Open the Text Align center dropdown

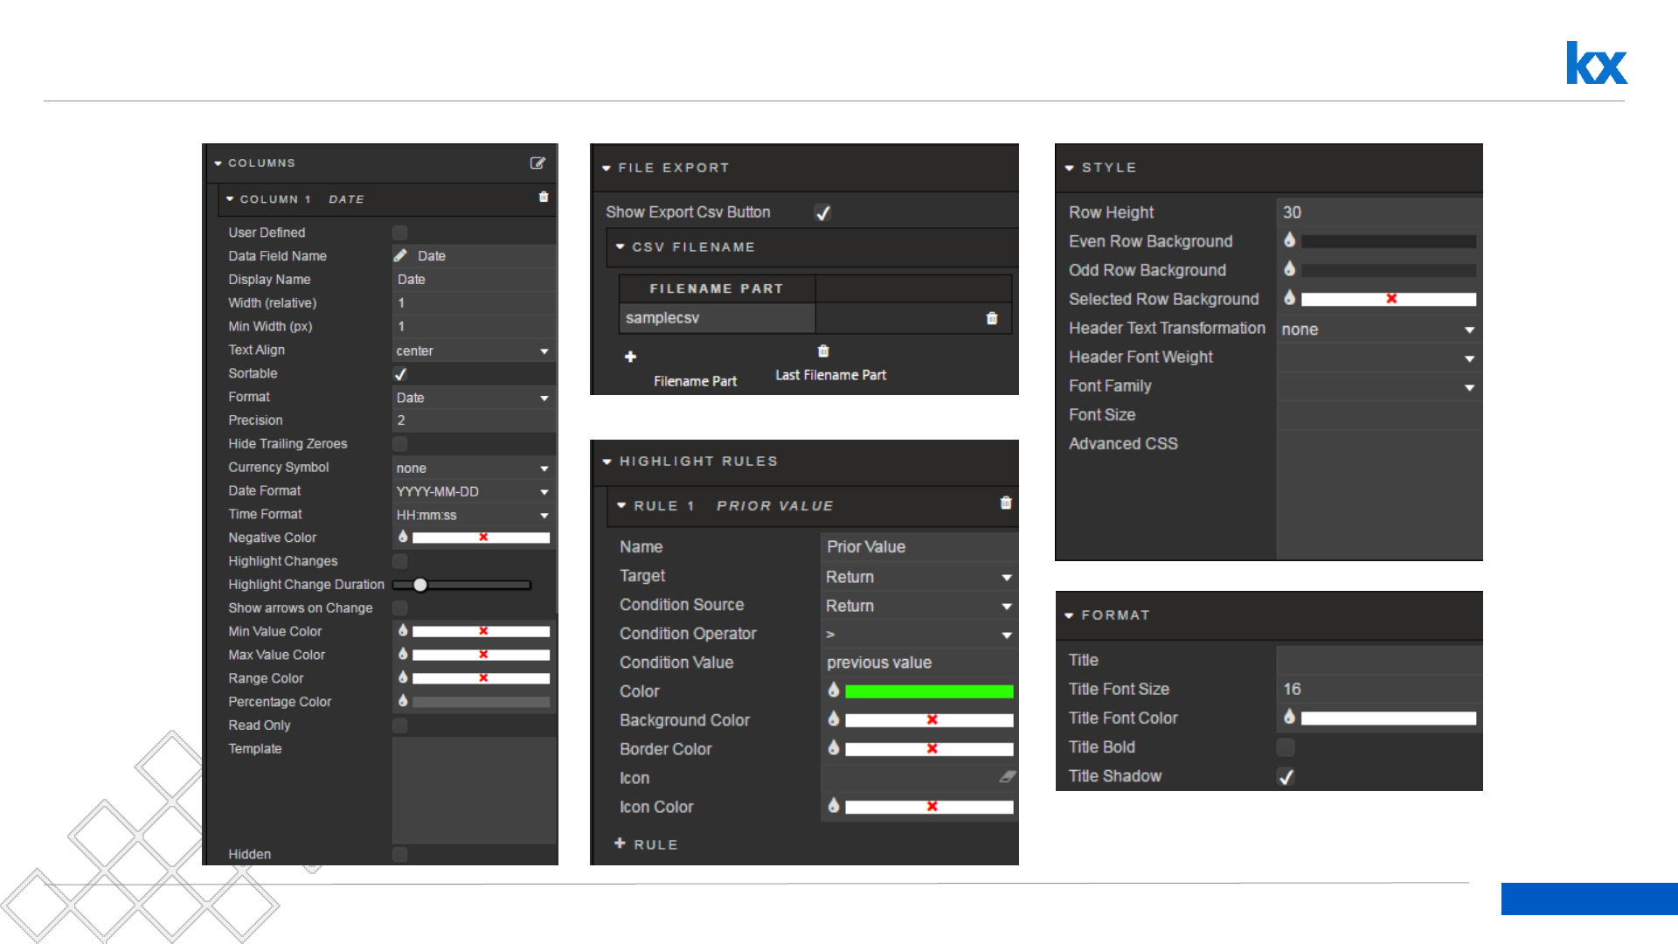pos(473,351)
